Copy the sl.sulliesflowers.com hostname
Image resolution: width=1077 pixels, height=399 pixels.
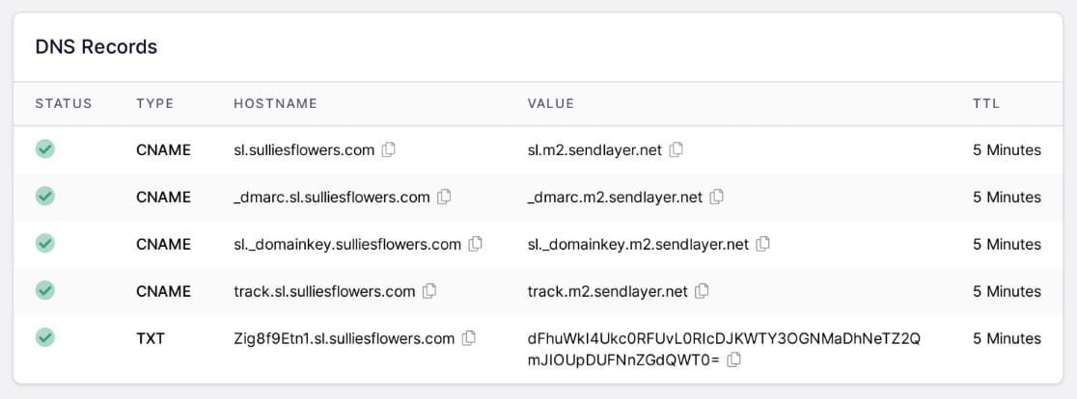[389, 149]
